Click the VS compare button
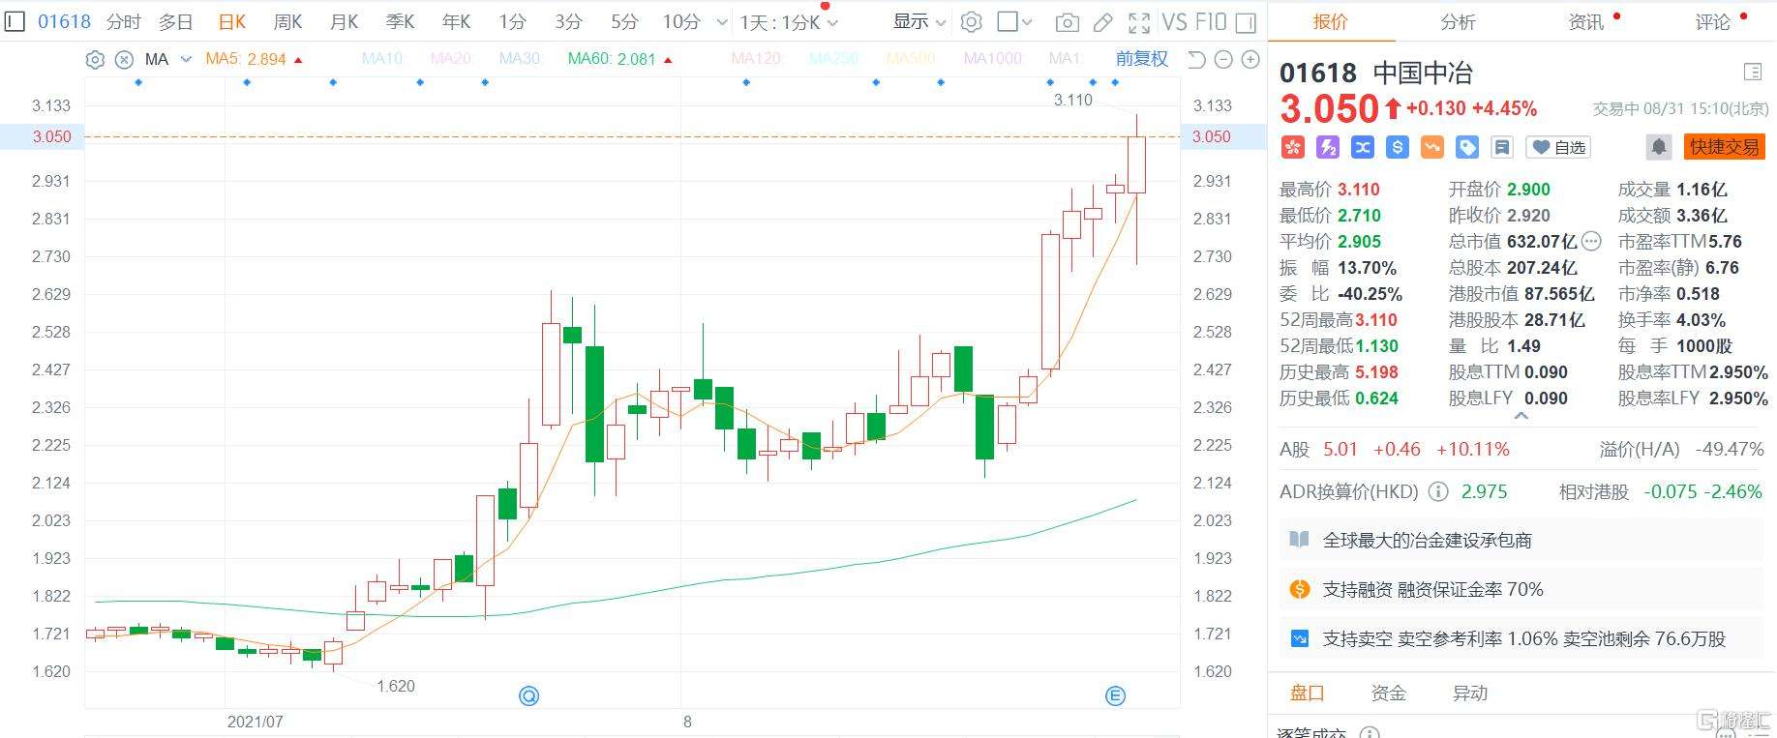This screenshot has height=738, width=1777. (1174, 21)
